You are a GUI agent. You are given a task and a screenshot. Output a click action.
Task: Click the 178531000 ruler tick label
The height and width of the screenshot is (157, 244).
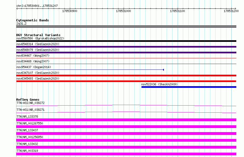pos(123,11)
